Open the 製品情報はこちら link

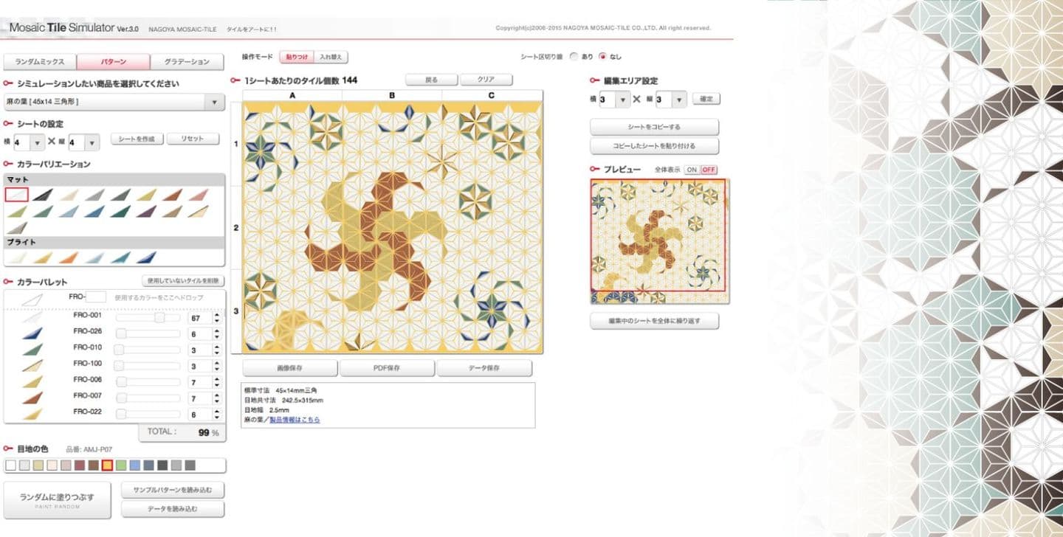click(x=295, y=420)
